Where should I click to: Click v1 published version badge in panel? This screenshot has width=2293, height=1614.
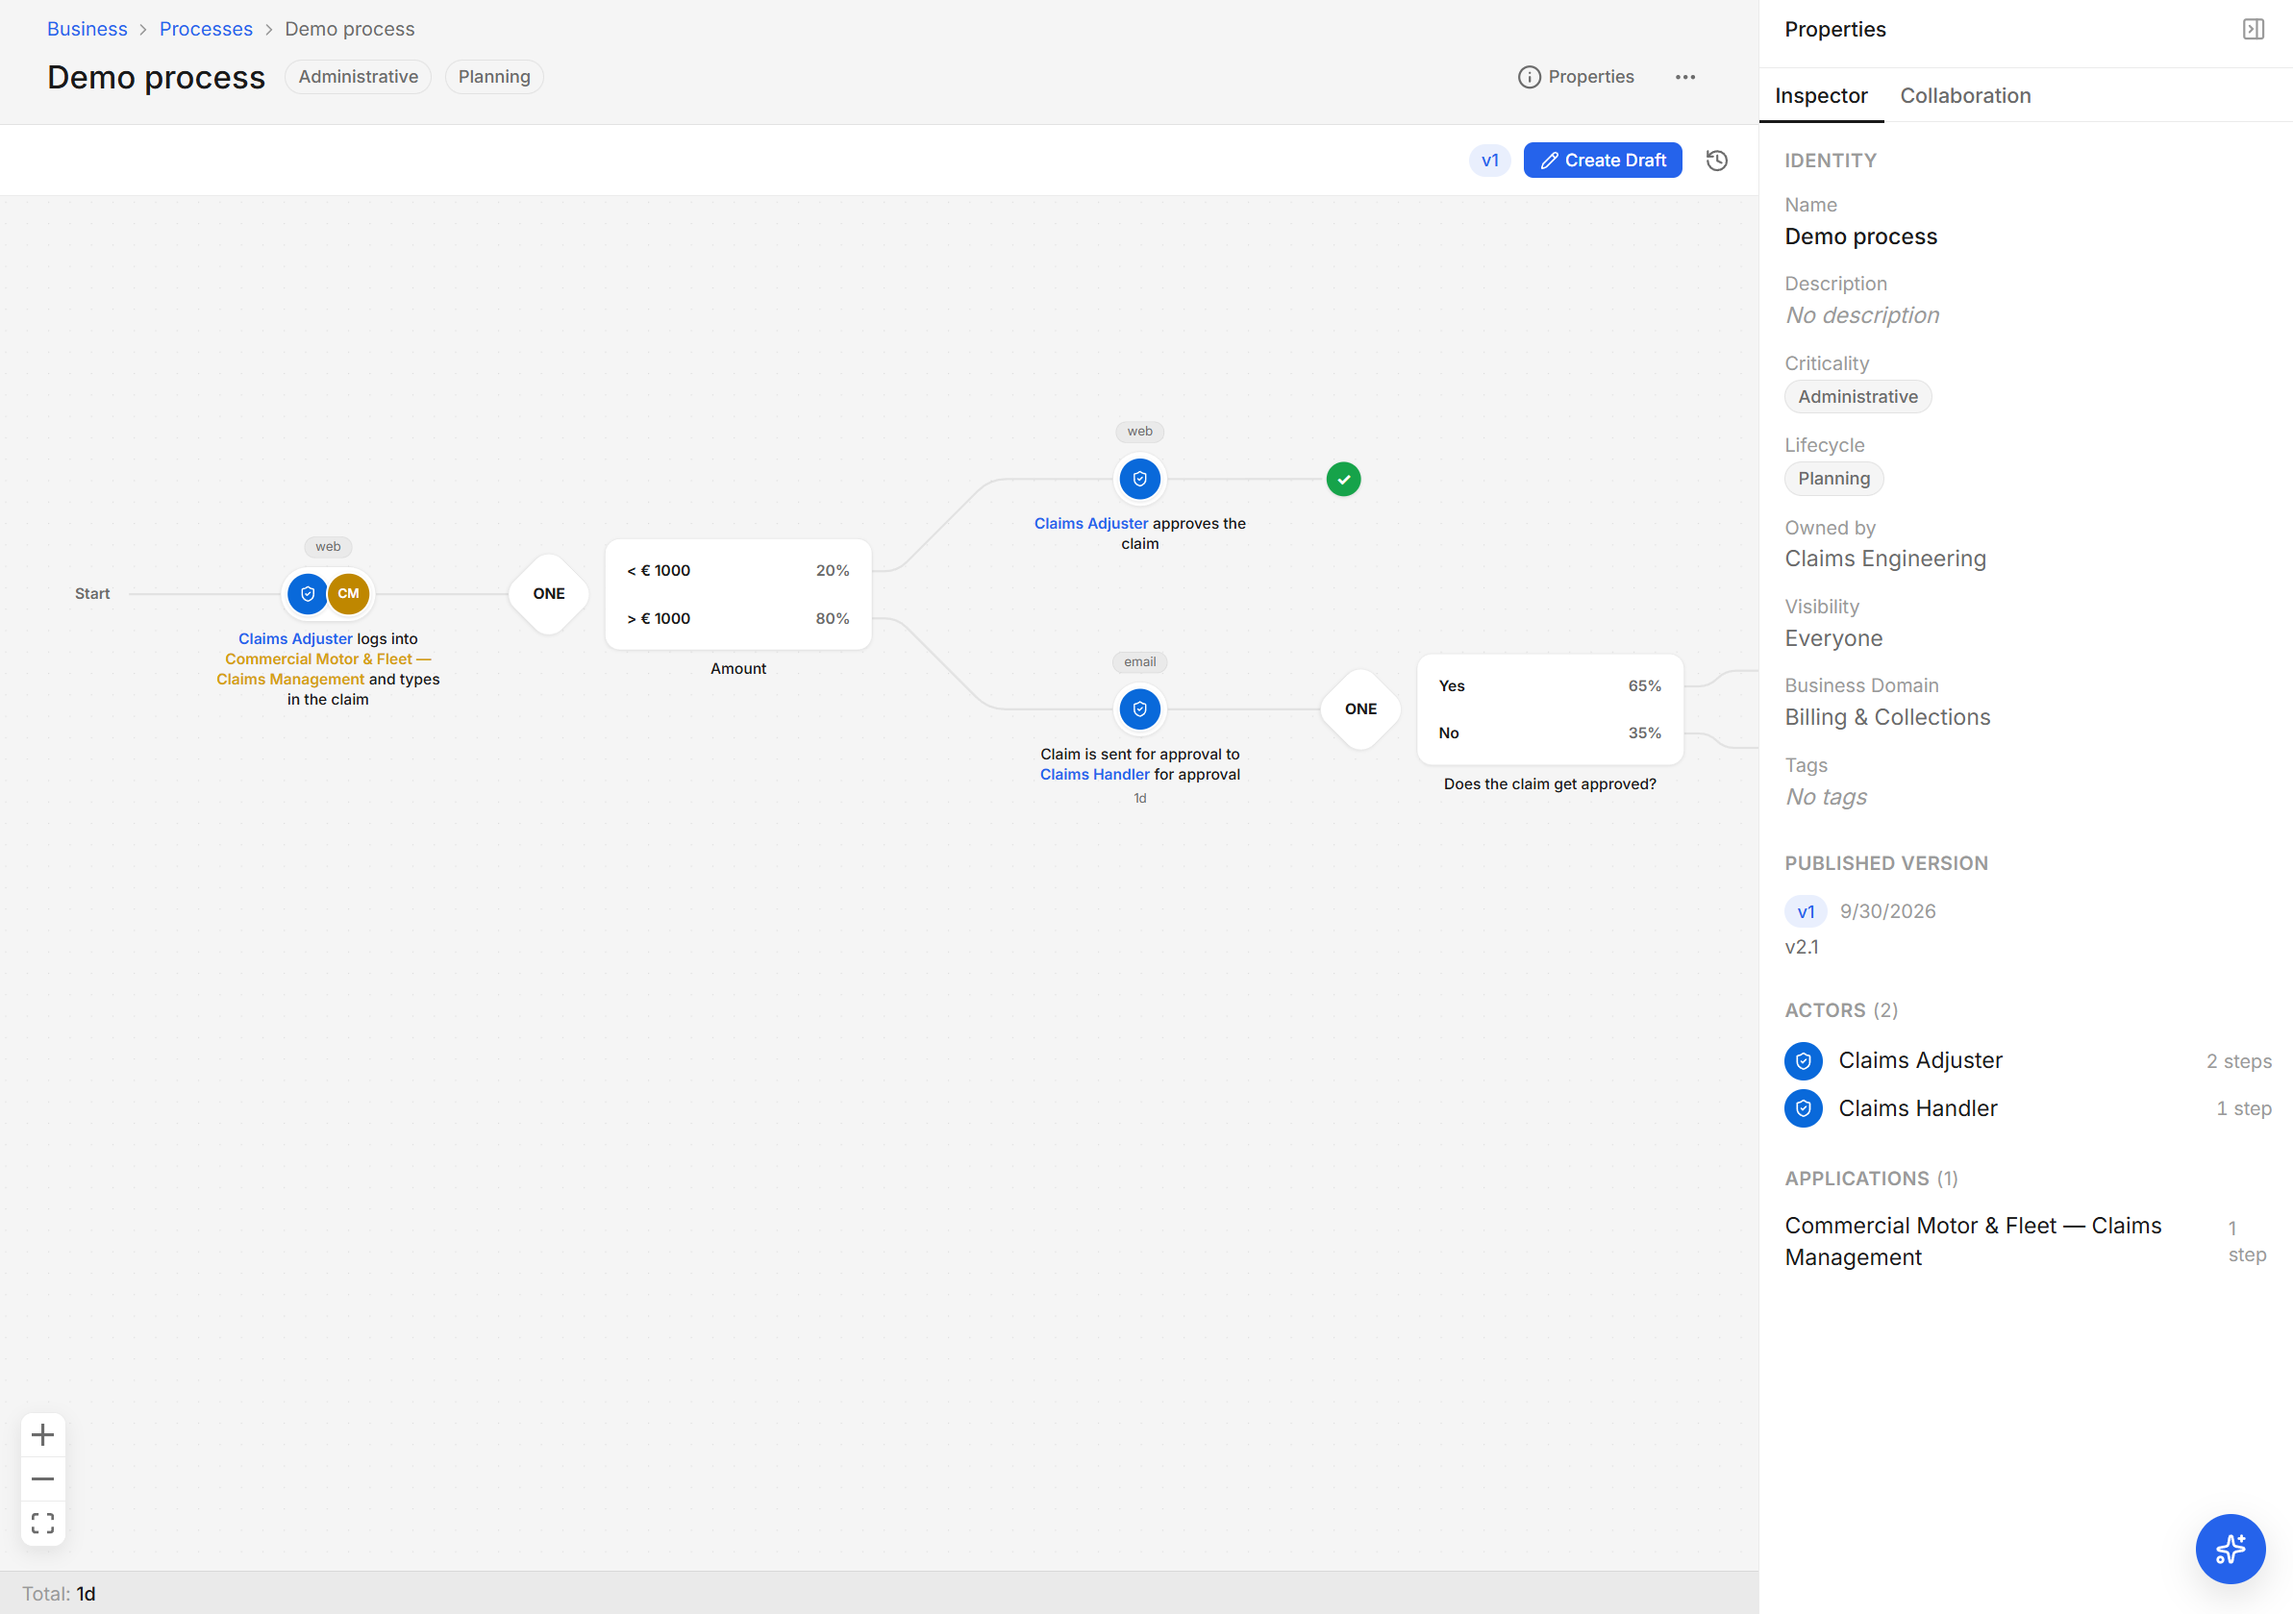coord(1805,911)
